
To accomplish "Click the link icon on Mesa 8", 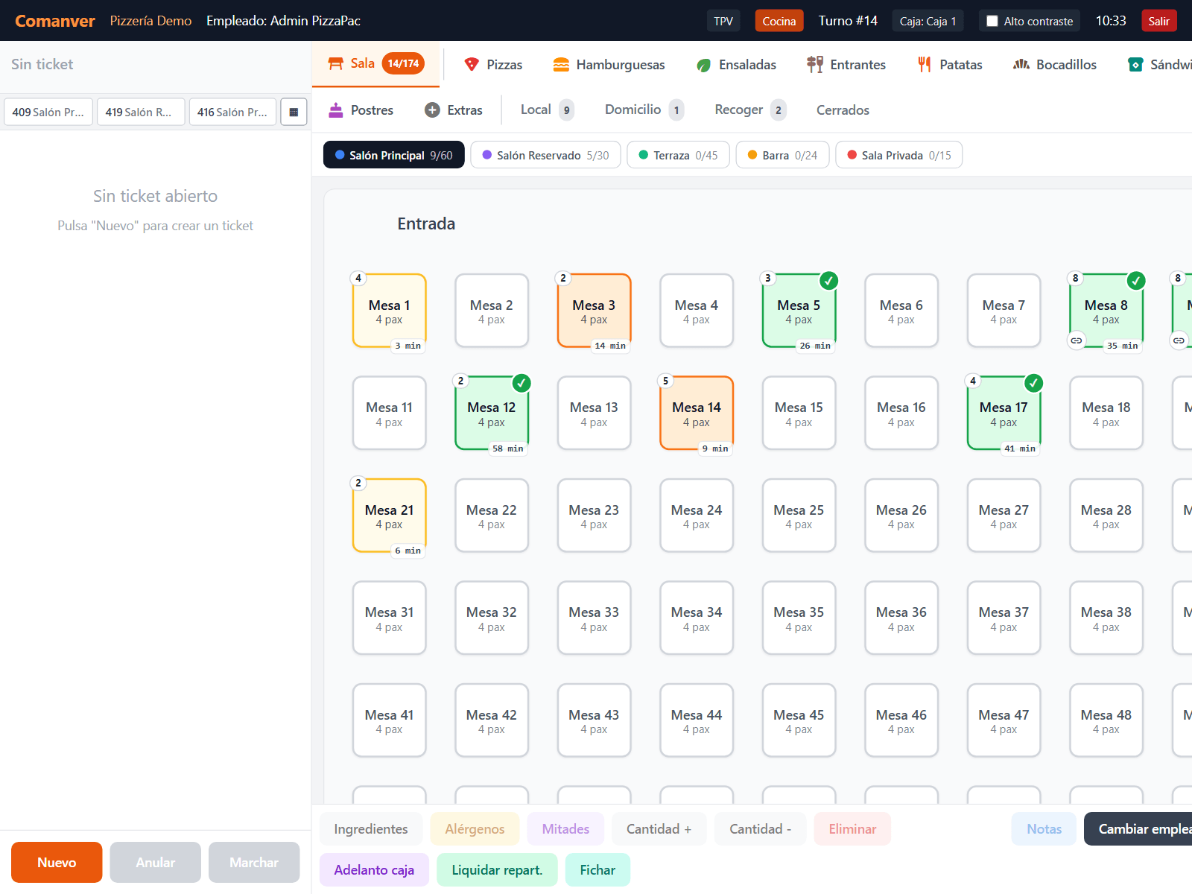I will [1077, 340].
